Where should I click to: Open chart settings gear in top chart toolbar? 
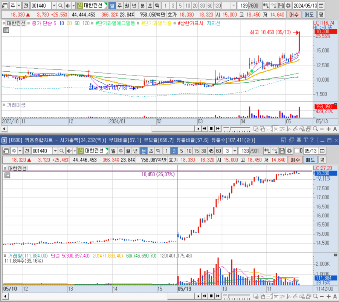(x=288, y=5)
